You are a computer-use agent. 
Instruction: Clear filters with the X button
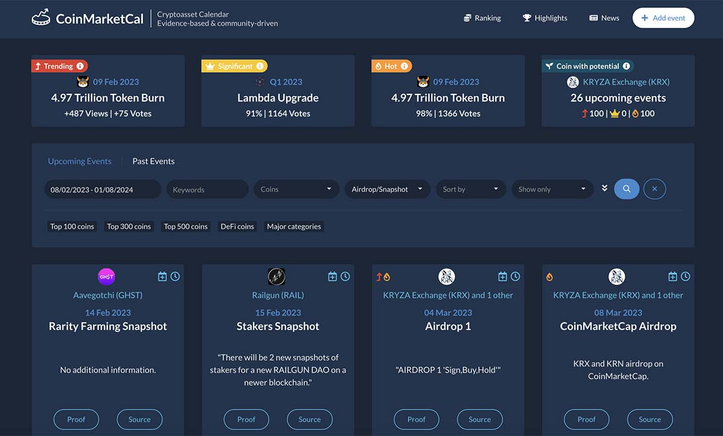[654, 189]
